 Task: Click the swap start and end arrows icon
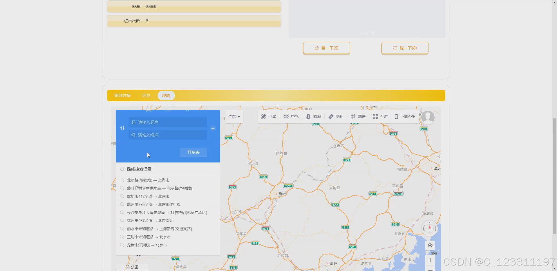pos(122,128)
